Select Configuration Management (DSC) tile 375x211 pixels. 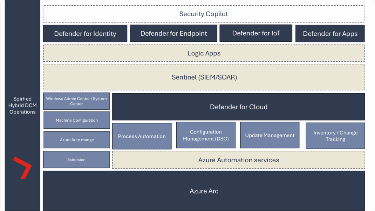pos(206,135)
